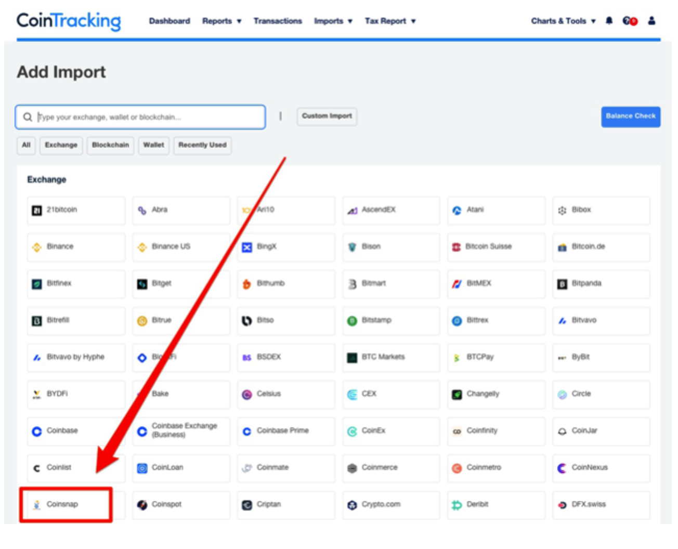
Task: Click the Bitstamp logo icon
Action: [352, 321]
